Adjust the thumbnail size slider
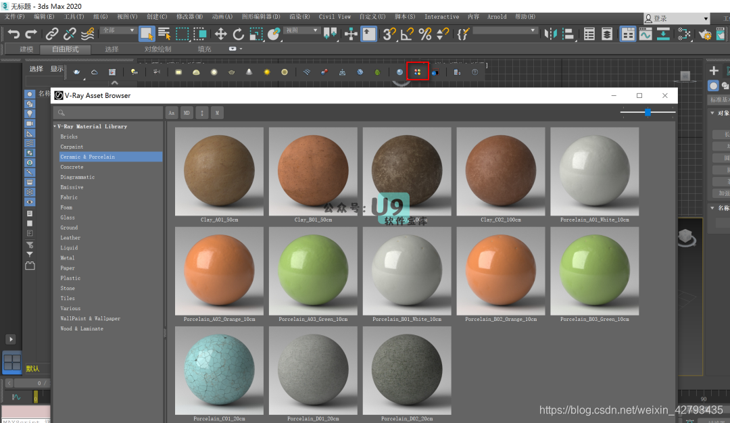Viewport: 730px width, 423px height. click(x=648, y=112)
